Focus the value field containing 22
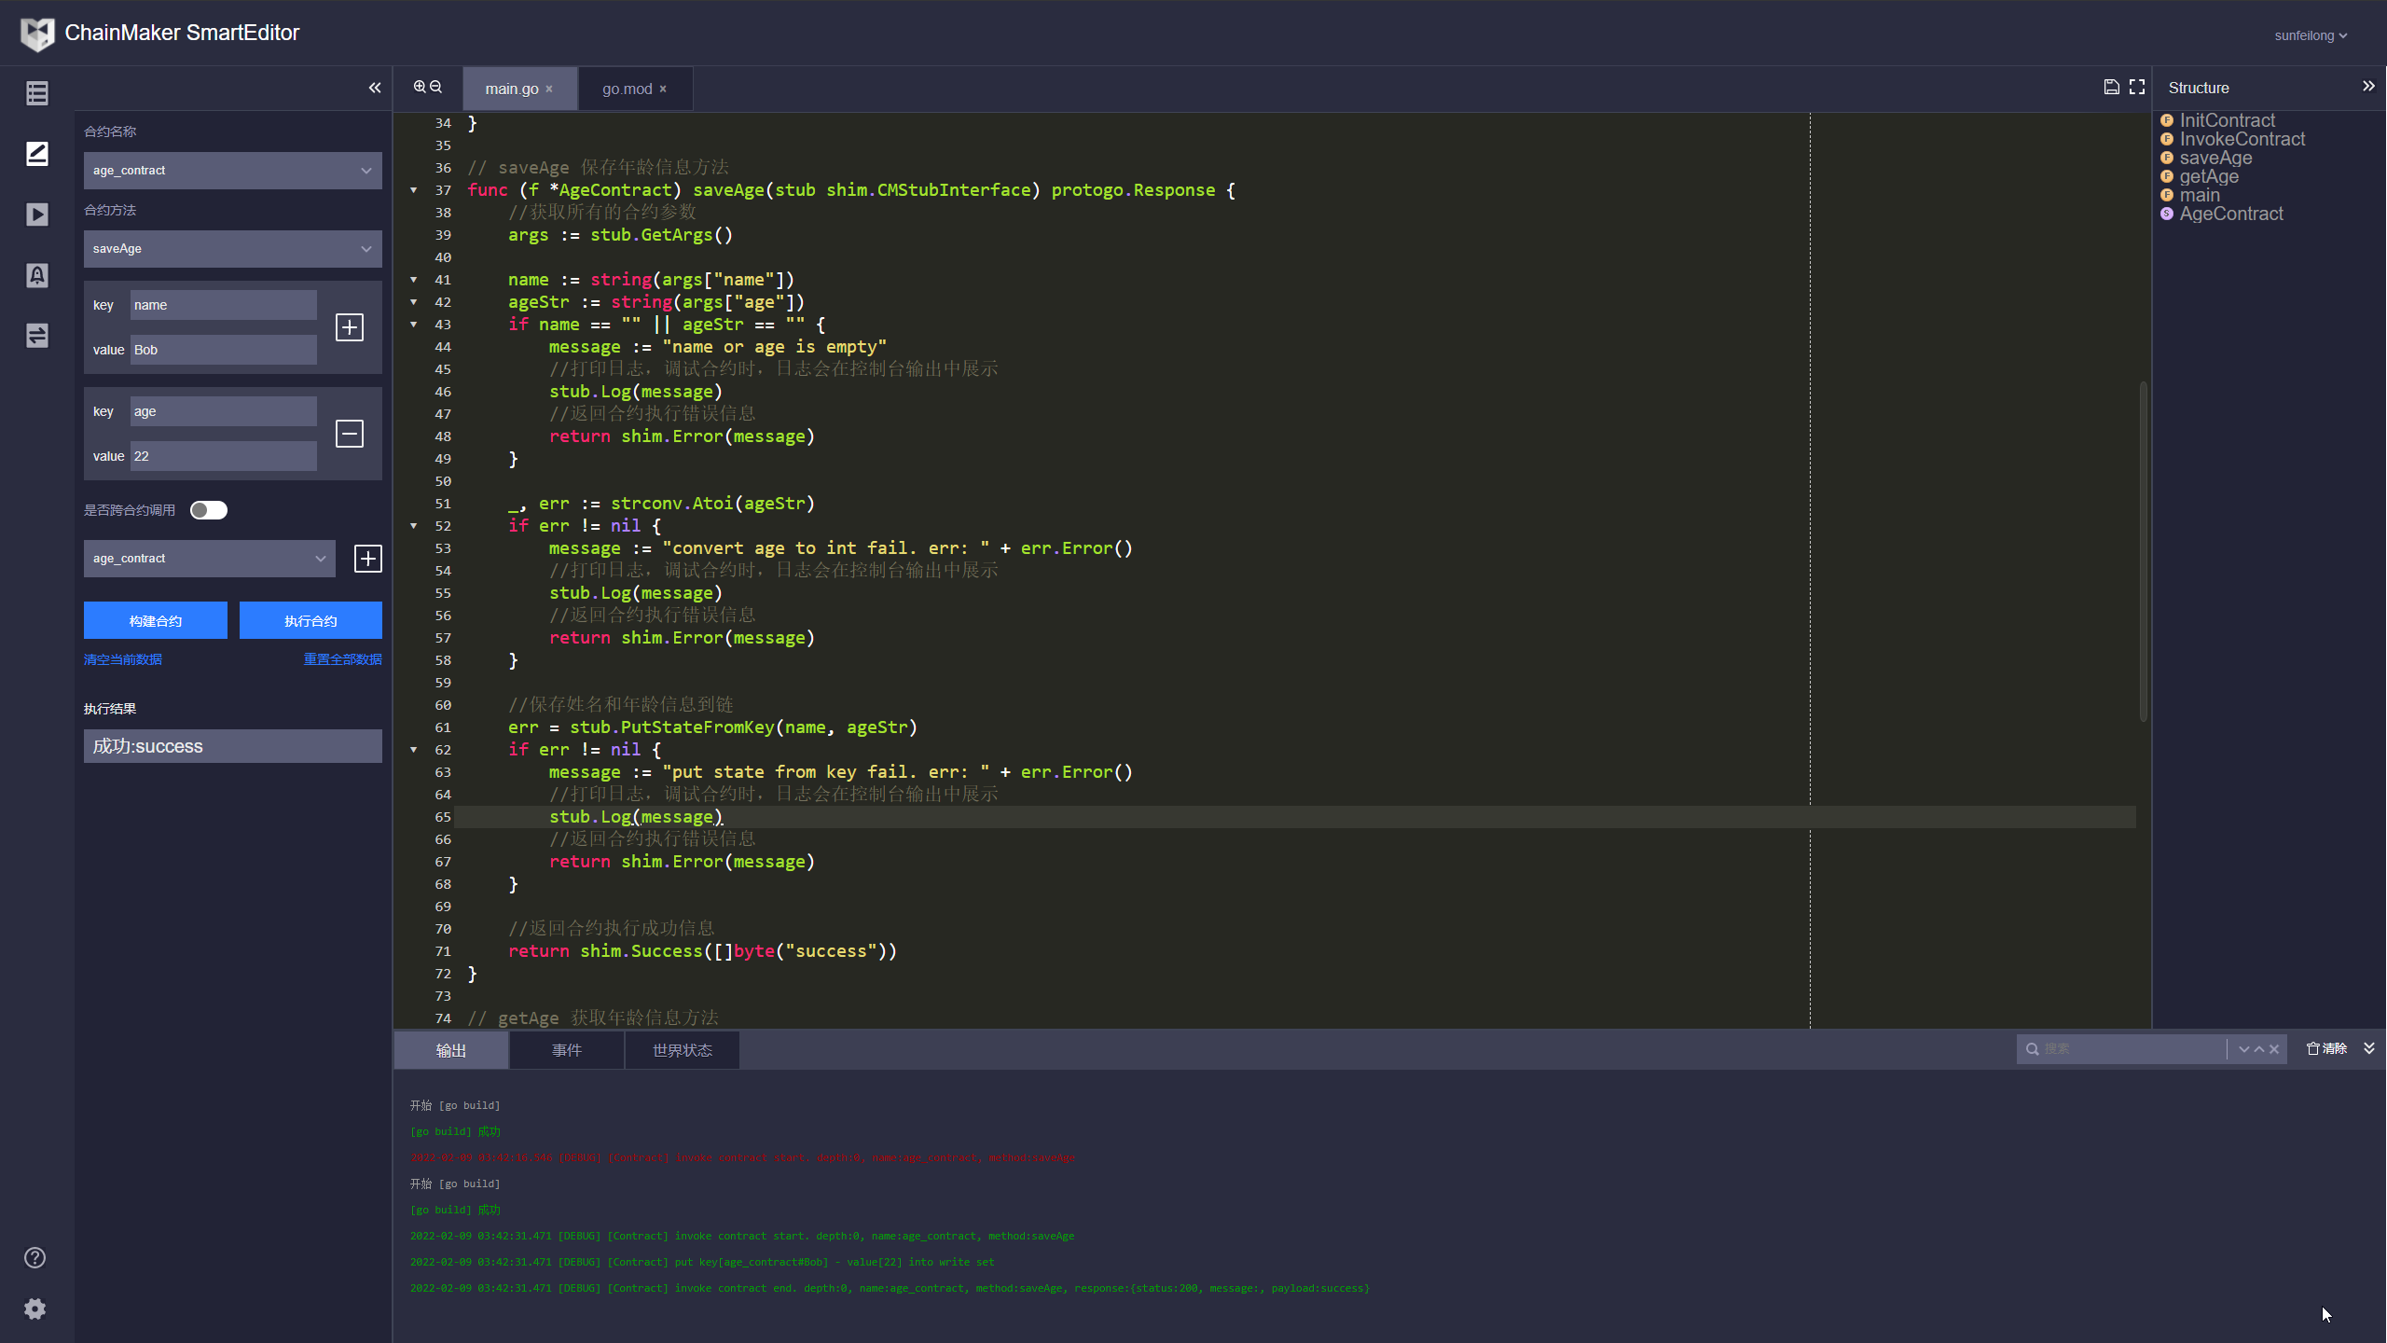This screenshot has height=1343, width=2387. tap(224, 456)
